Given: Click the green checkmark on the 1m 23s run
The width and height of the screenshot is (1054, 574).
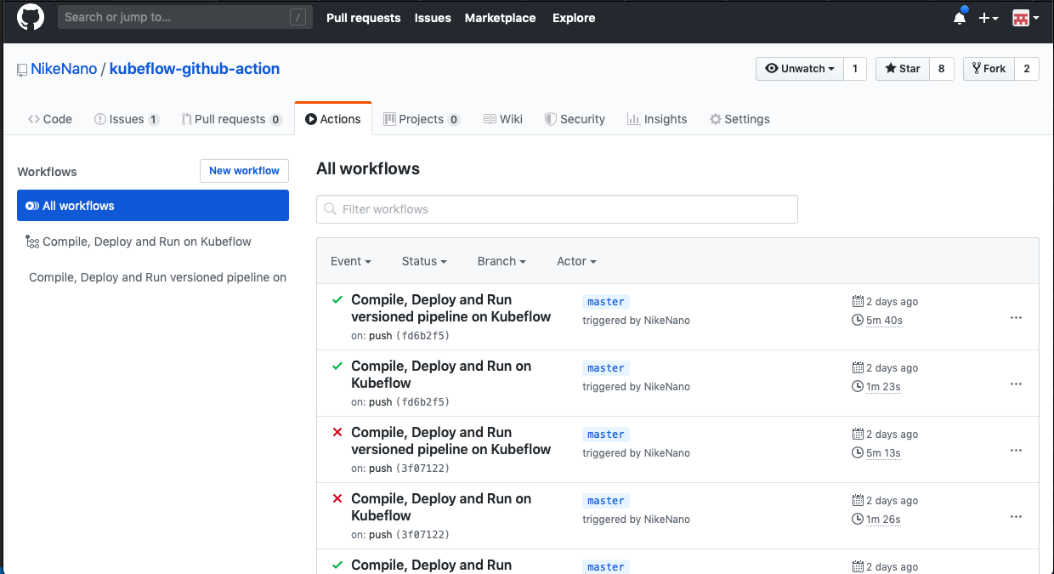Looking at the screenshot, I should pyautogui.click(x=337, y=367).
